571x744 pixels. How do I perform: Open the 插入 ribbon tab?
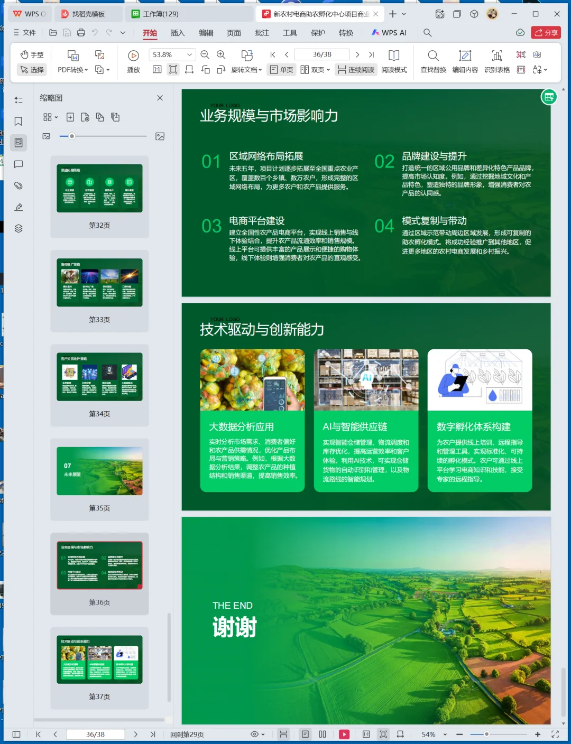(x=178, y=33)
